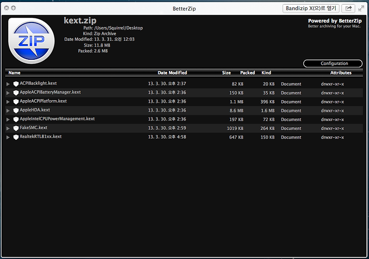Click the 82 KB size value

tap(237, 84)
